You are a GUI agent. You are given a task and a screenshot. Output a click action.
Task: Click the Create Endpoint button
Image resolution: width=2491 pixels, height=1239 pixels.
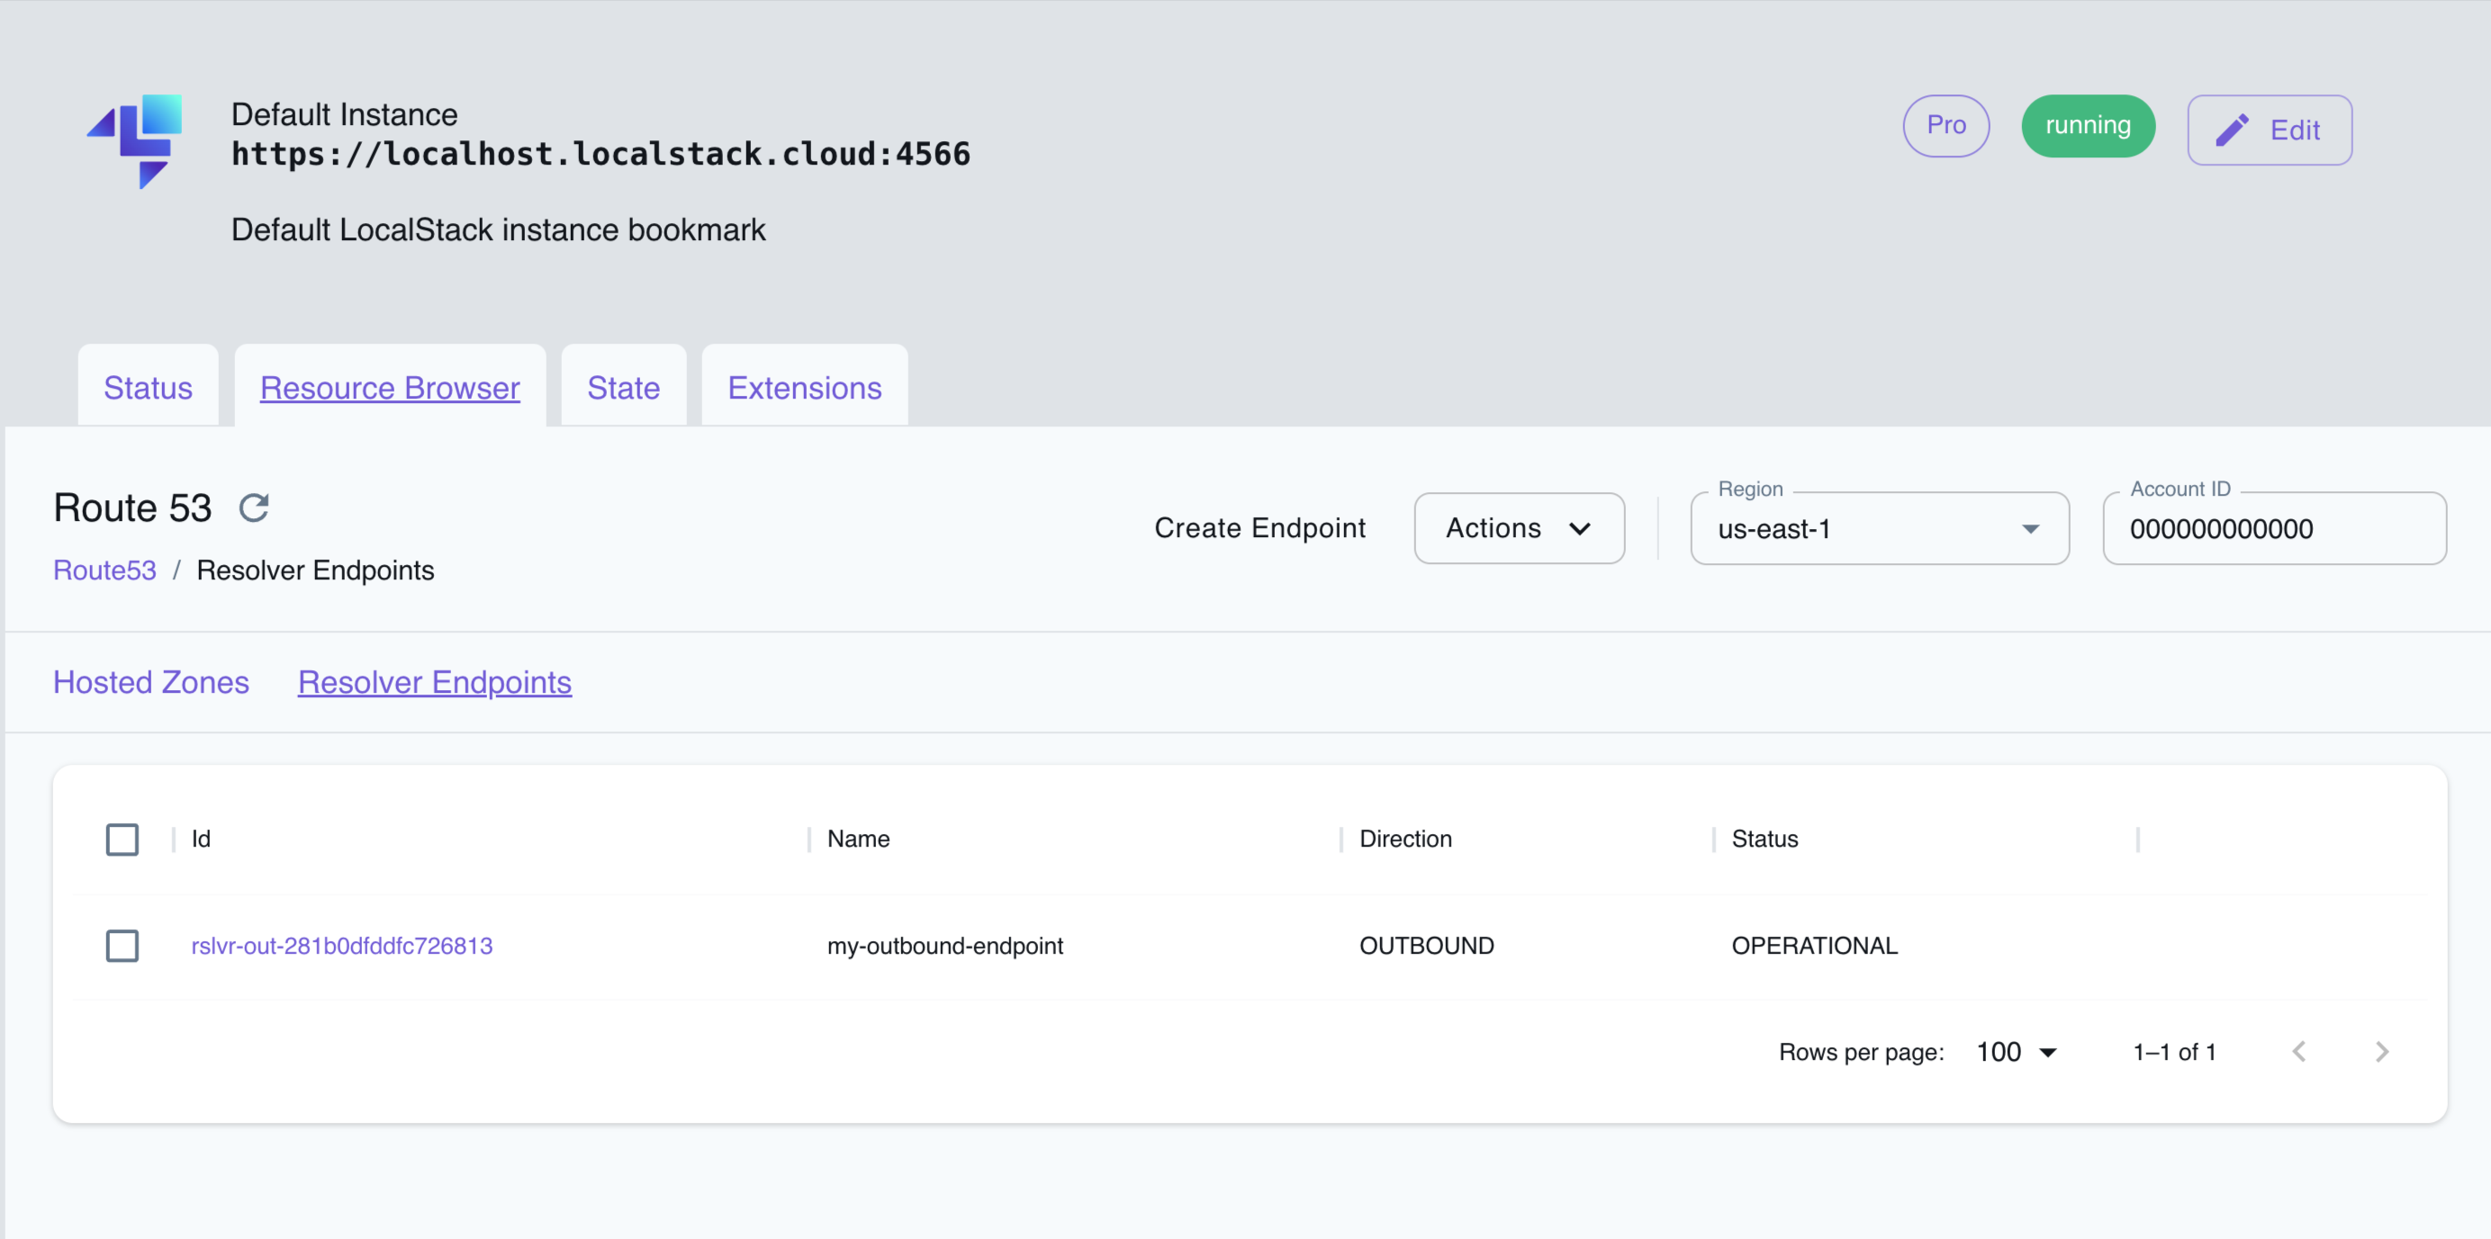coord(1260,527)
